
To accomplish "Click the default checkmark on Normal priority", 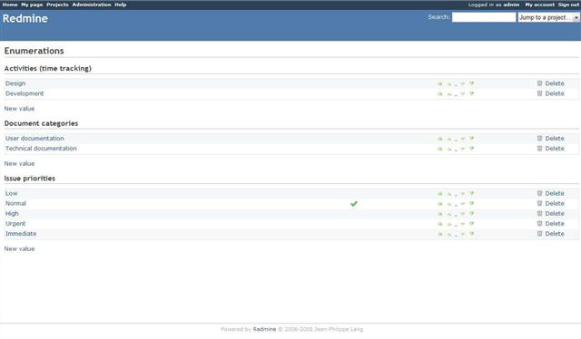I will 354,204.
